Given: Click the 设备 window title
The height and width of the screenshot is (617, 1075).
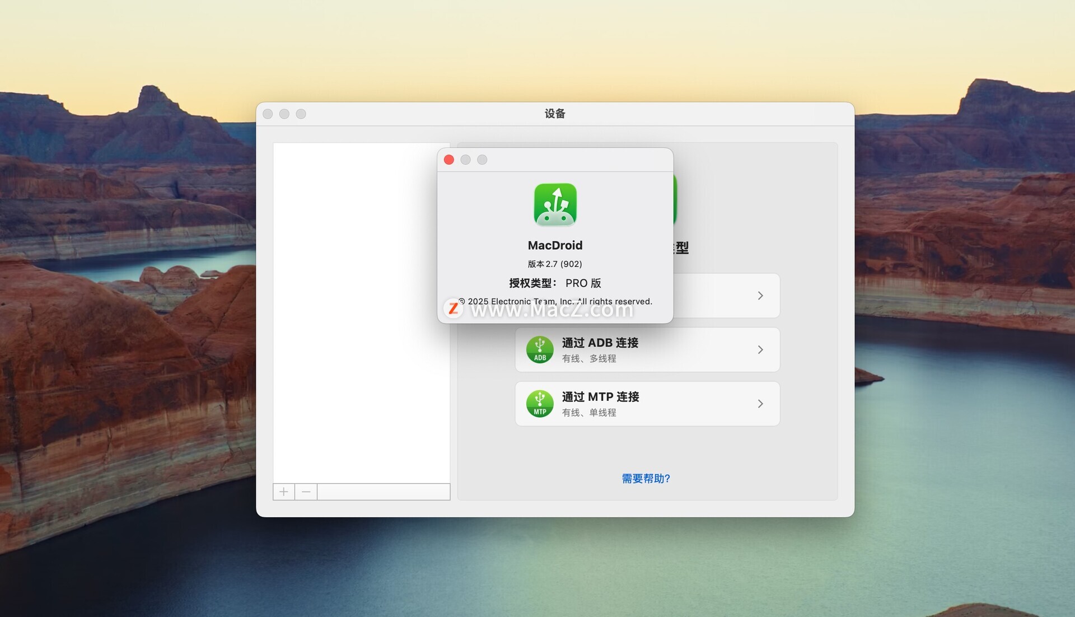Looking at the screenshot, I should coord(555,114).
